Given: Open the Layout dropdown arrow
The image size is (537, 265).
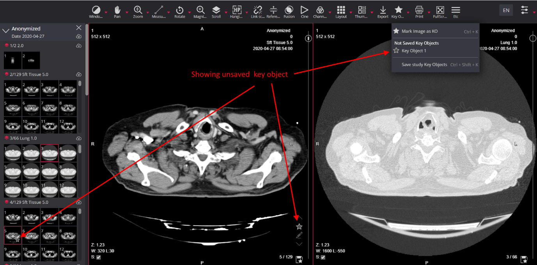Looking at the screenshot, I should [350, 12].
